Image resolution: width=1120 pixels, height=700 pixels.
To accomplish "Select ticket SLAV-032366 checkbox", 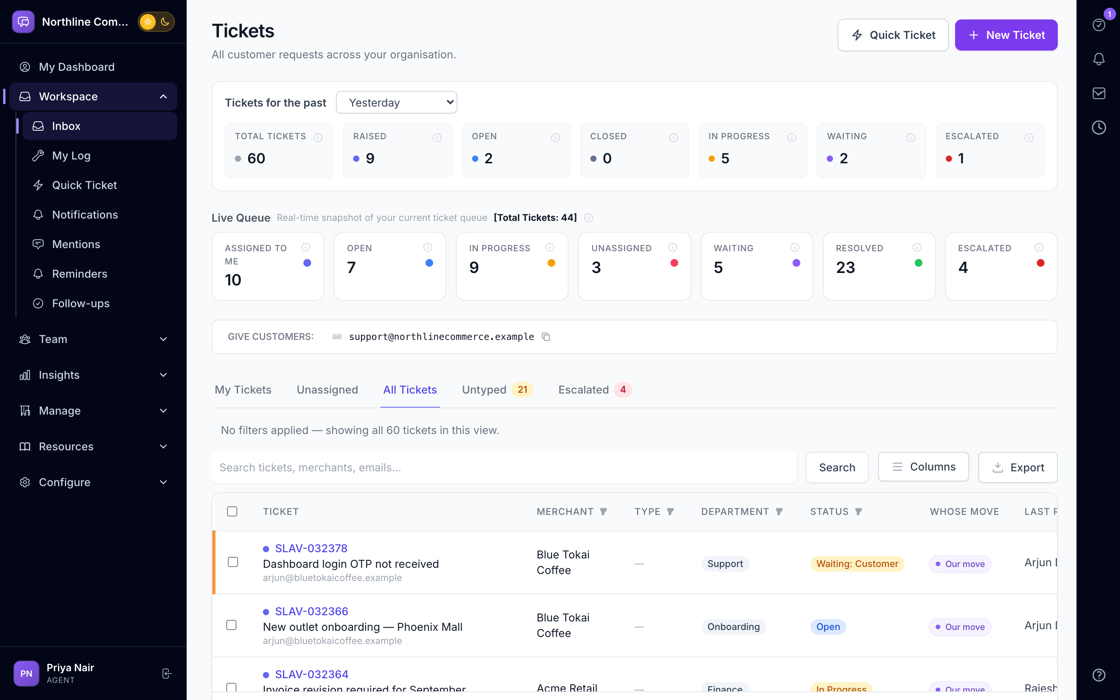I will (231, 625).
